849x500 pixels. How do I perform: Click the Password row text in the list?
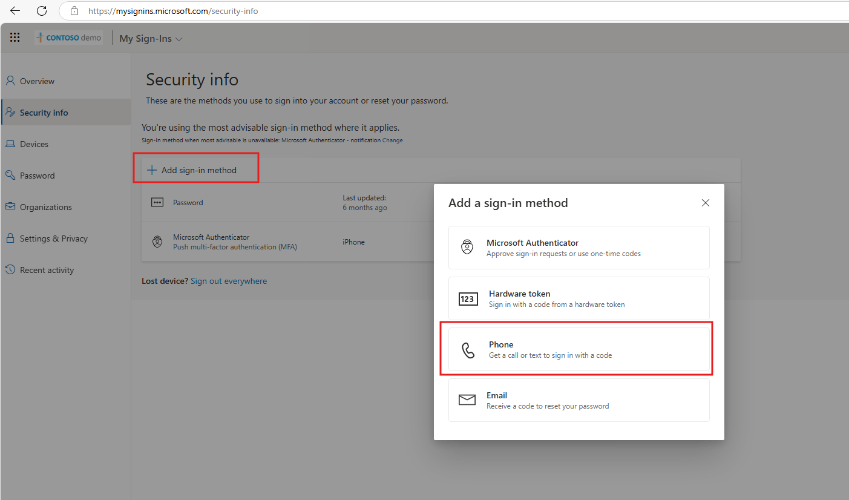(x=188, y=203)
